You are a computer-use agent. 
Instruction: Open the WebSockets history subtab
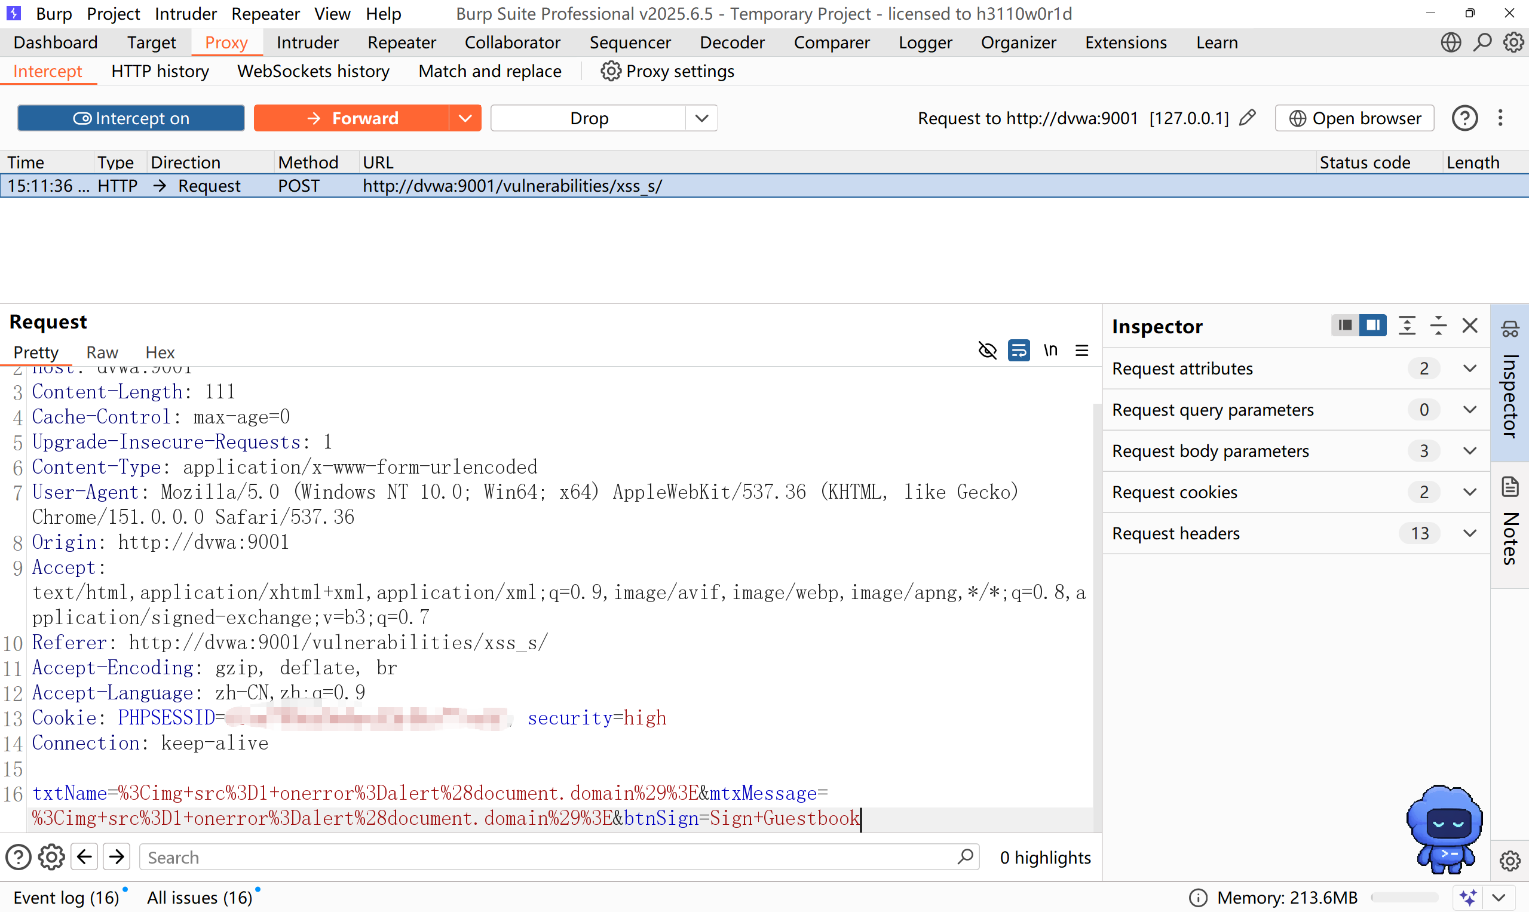point(314,71)
